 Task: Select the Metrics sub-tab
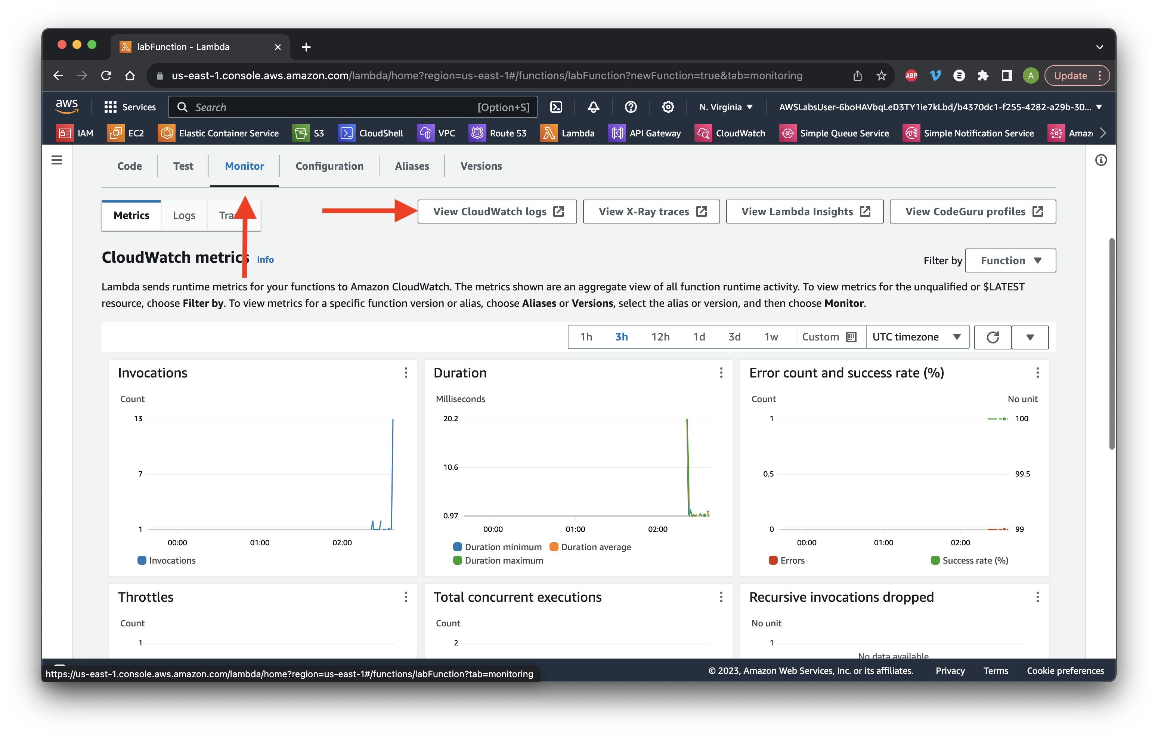[131, 215]
